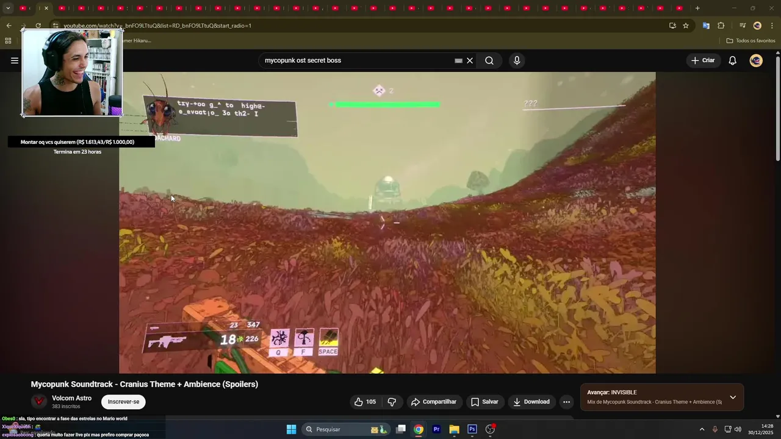This screenshot has width=781, height=439.
Task: Open the Volcom Astro channel name link
Action: tap(71, 398)
